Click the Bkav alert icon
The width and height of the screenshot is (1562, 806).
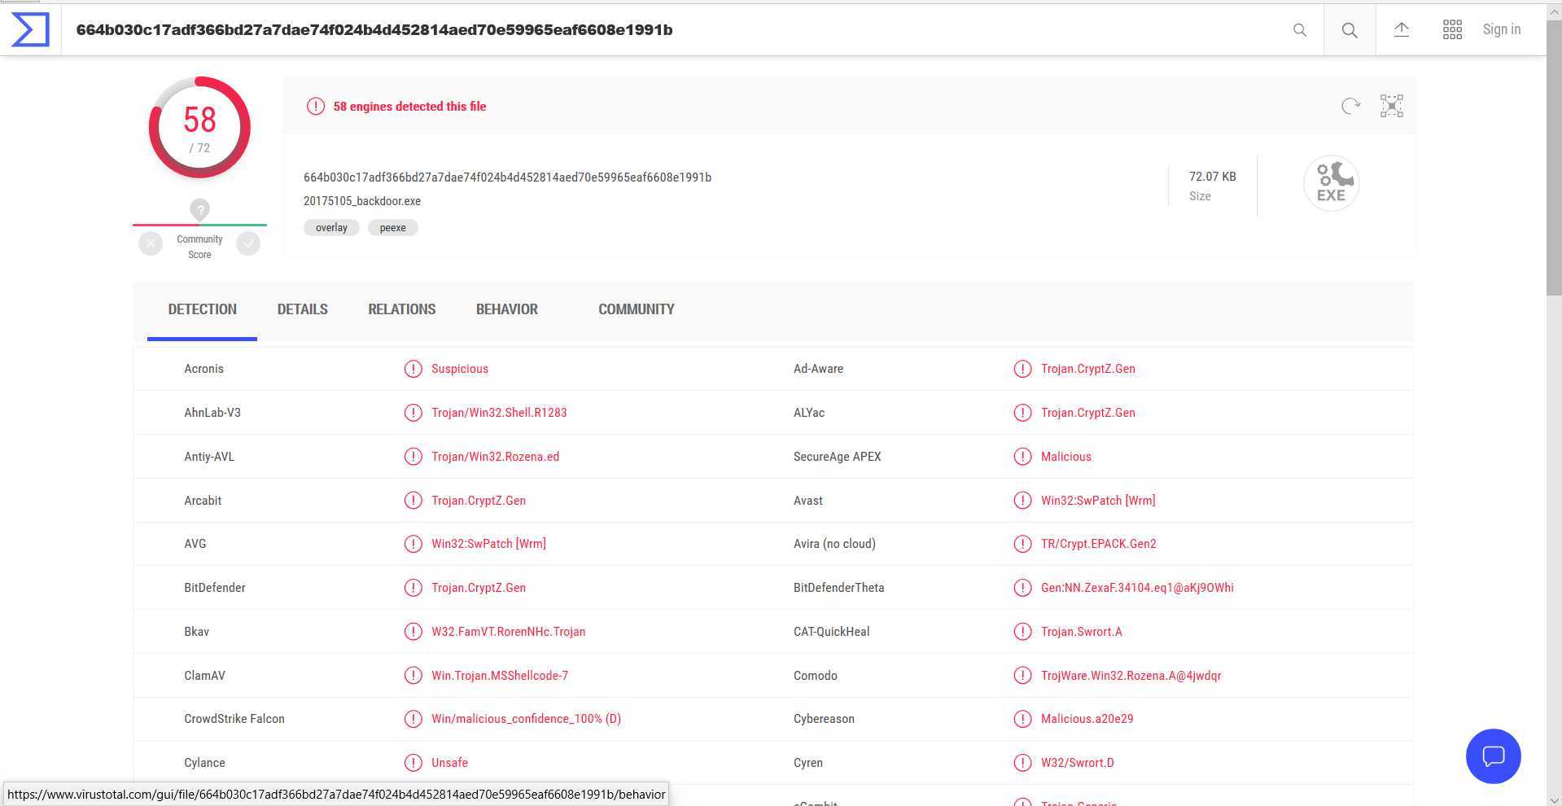(x=413, y=632)
